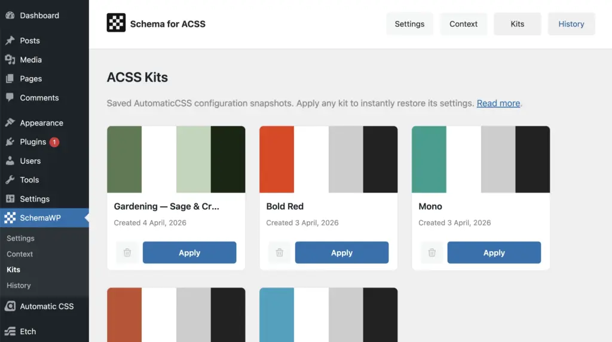612x342 pixels.
Task: Click the 'Created 4 April, 2026' date
Action: pyautogui.click(x=150, y=222)
